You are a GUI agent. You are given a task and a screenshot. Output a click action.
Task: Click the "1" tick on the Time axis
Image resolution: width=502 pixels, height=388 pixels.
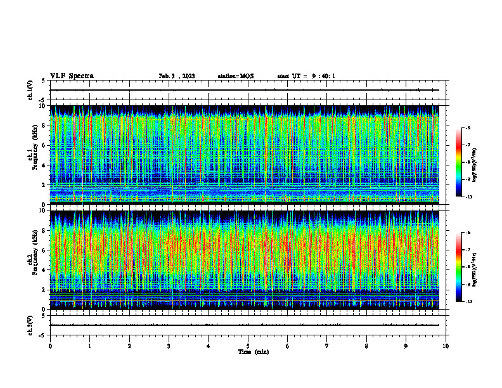[90, 346]
